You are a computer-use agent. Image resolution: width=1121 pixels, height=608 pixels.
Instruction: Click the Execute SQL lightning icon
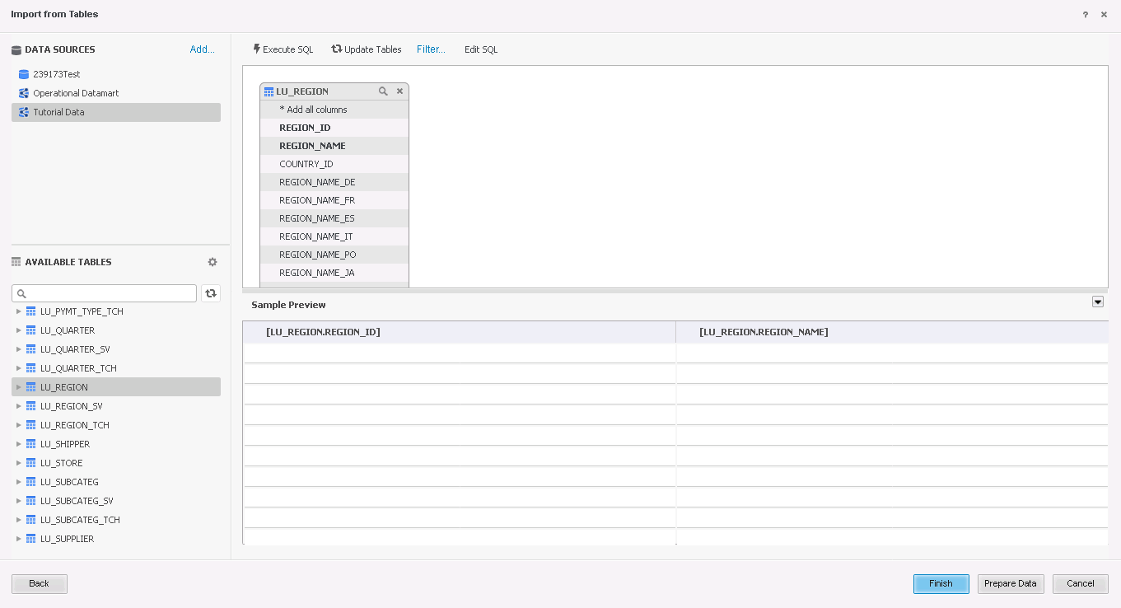(257, 49)
